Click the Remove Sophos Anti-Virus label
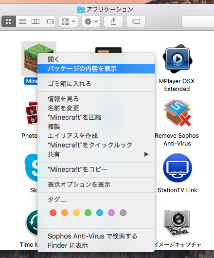Image resolution: width=214 pixels, height=258 pixels. click(177, 140)
